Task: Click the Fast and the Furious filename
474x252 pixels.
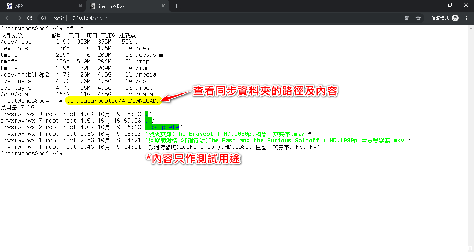Action: click(x=276, y=141)
